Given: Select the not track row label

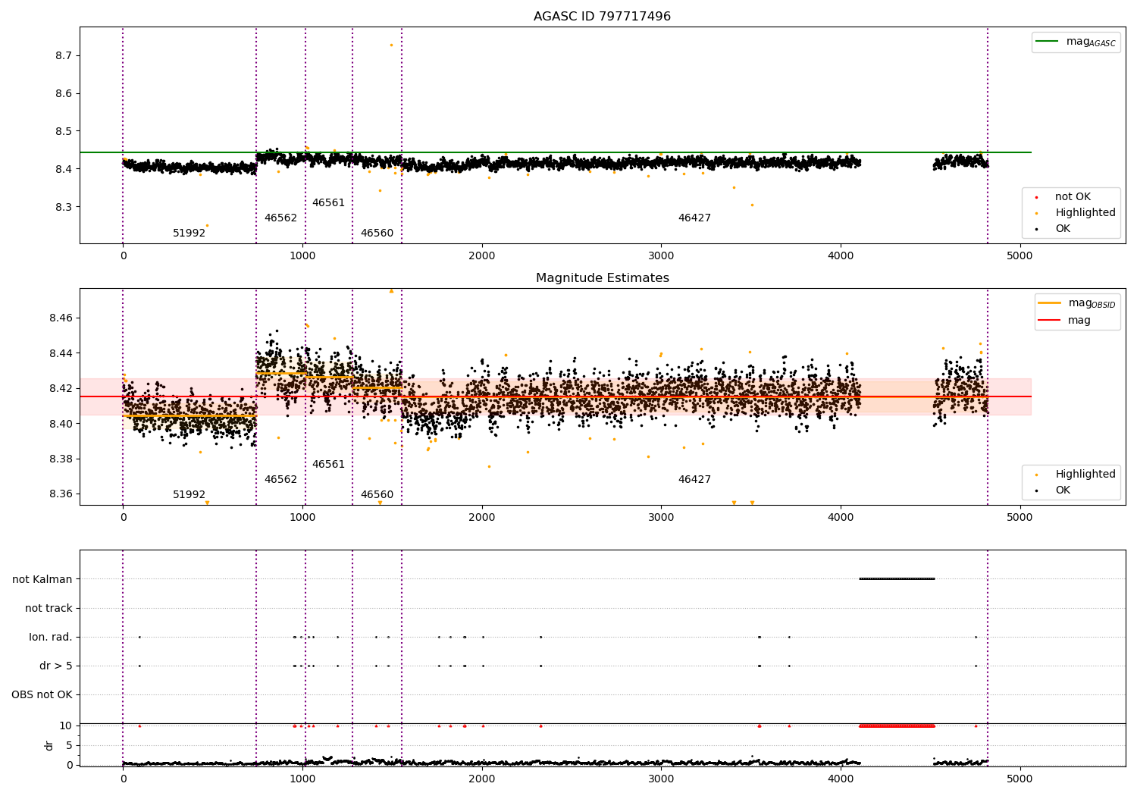Looking at the screenshot, I should pos(49,609).
